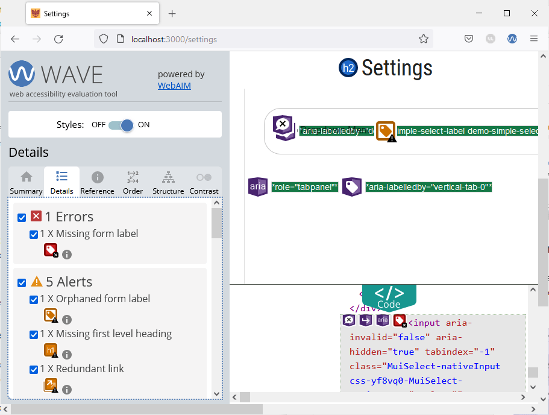Click the code panel scroll right arrow

pos(523,397)
